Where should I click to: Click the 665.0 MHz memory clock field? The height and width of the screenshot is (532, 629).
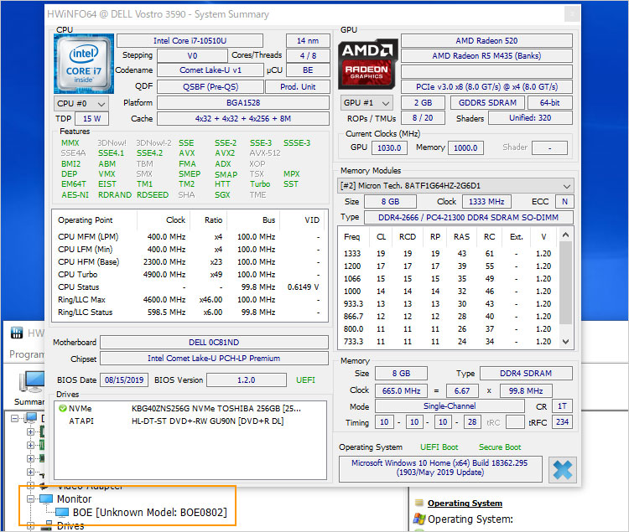401,390
